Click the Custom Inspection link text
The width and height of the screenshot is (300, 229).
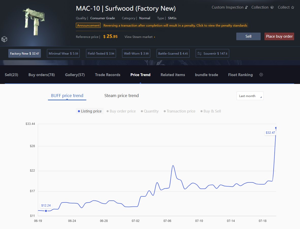(227, 7)
